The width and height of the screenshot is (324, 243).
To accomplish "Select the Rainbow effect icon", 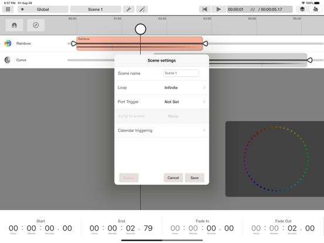I will pos(8,43).
